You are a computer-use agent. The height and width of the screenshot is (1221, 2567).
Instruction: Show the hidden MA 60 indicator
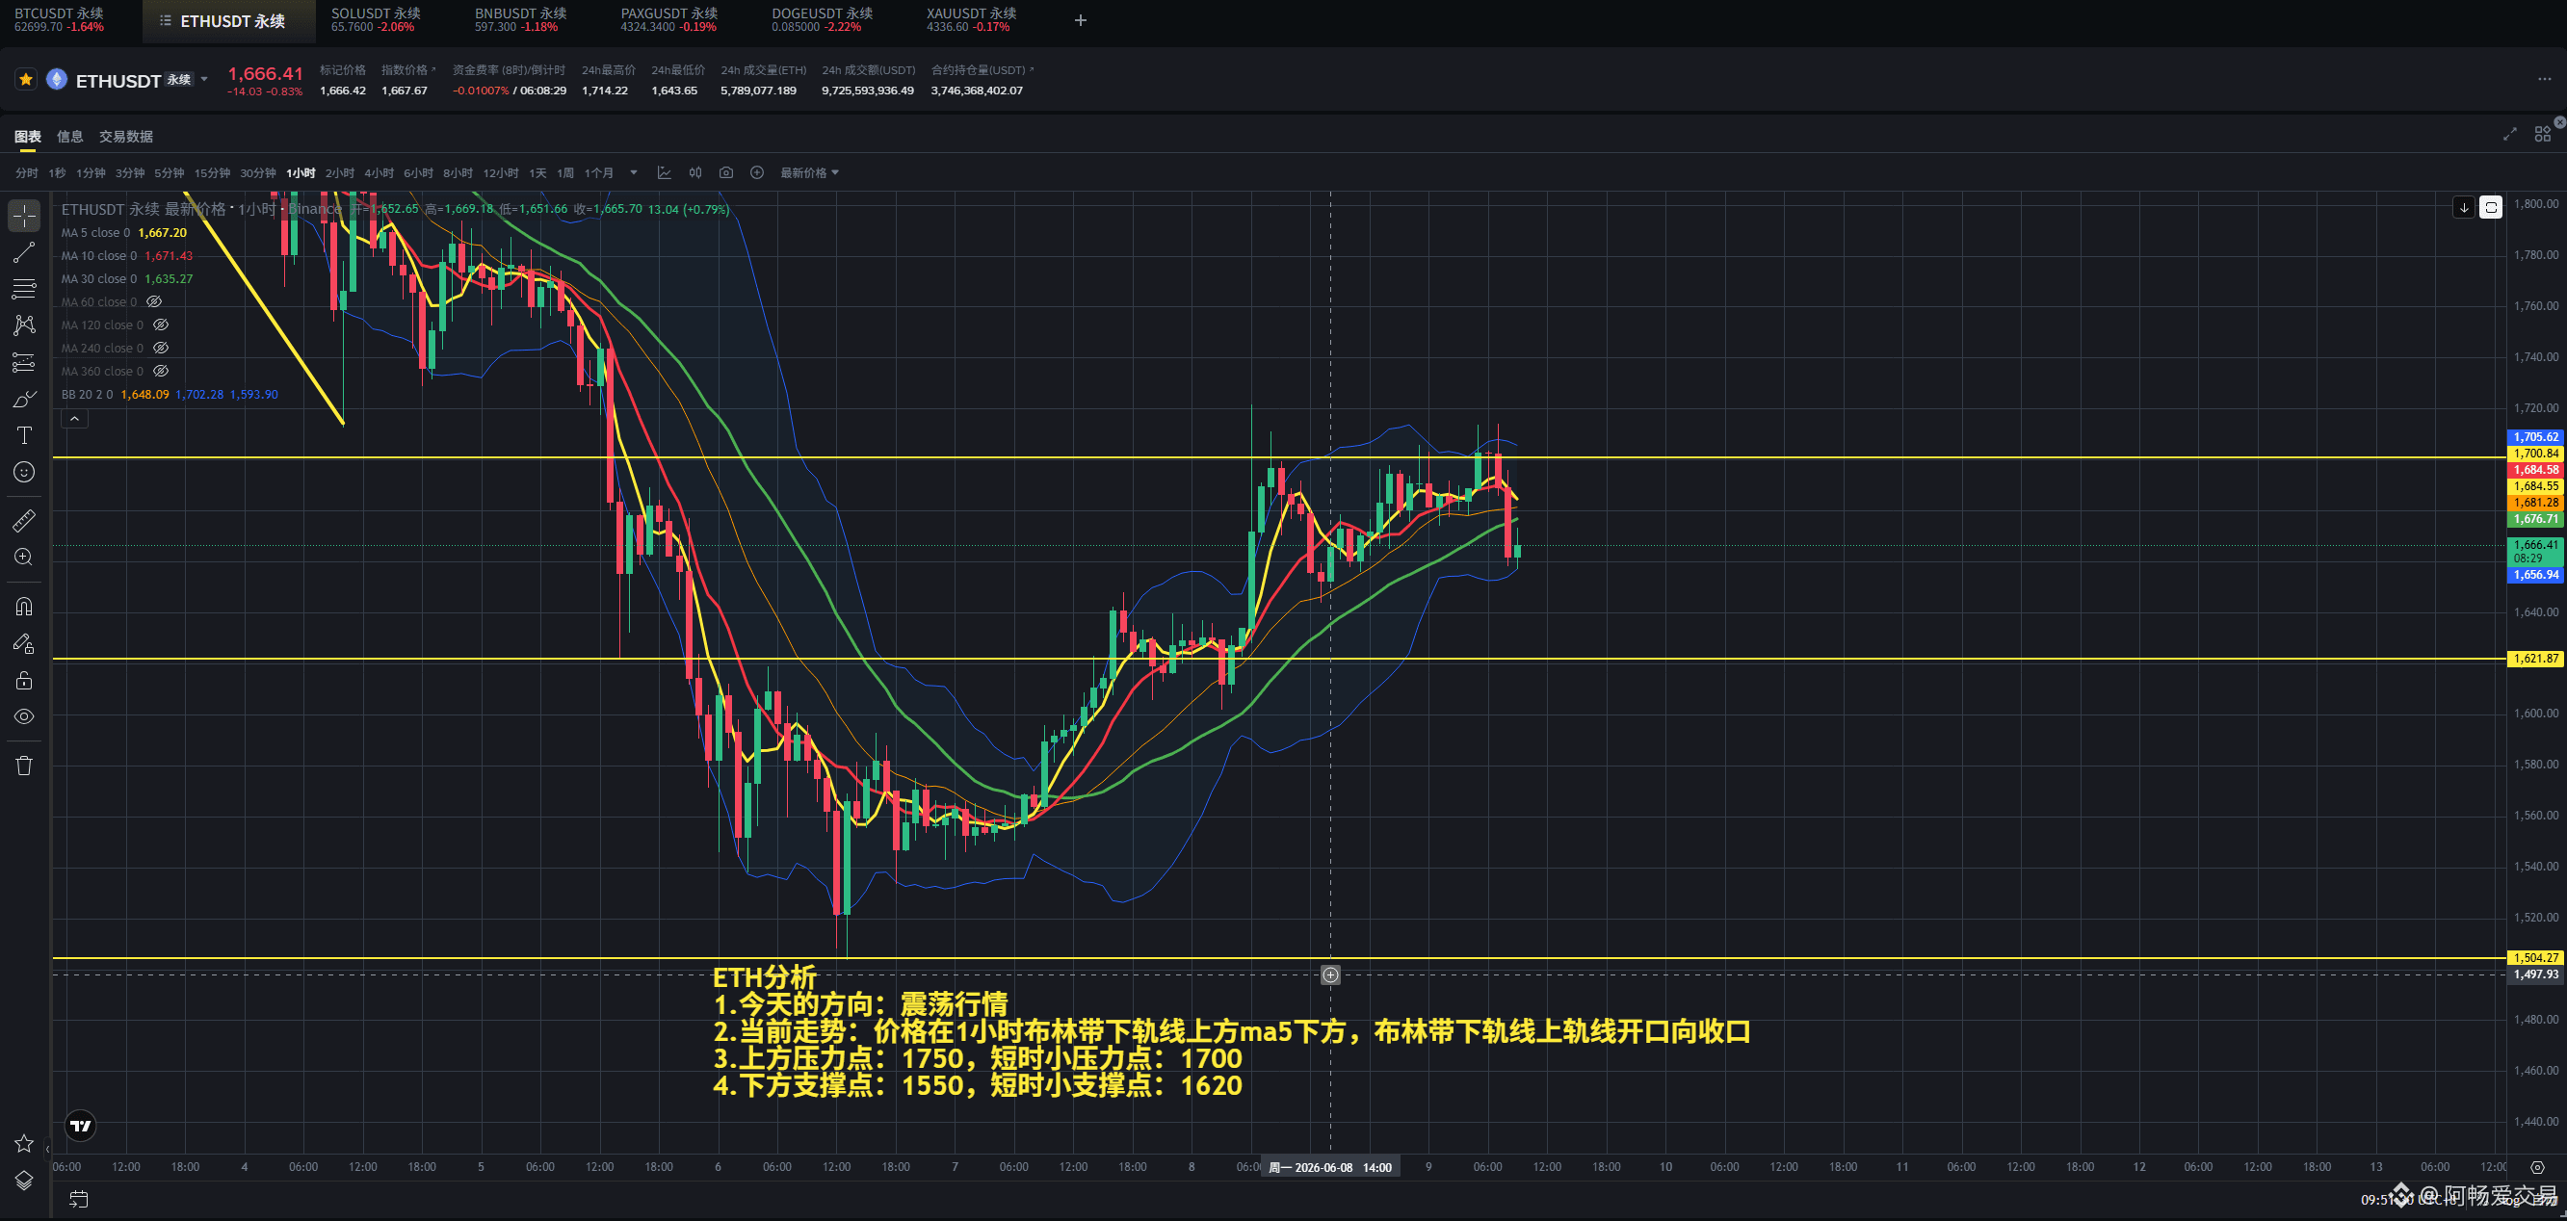154,301
